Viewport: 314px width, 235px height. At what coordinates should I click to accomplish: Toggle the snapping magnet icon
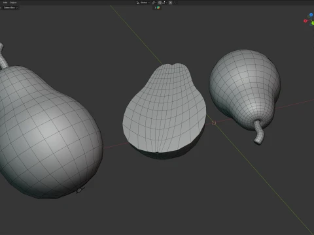(x=160, y=3)
